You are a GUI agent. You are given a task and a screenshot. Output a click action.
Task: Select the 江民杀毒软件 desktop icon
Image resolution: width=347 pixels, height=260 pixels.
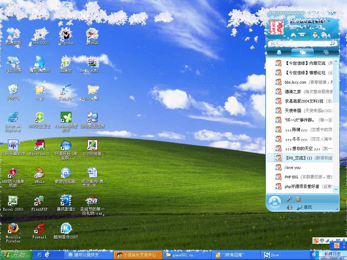pyautogui.click(x=13, y=148)
